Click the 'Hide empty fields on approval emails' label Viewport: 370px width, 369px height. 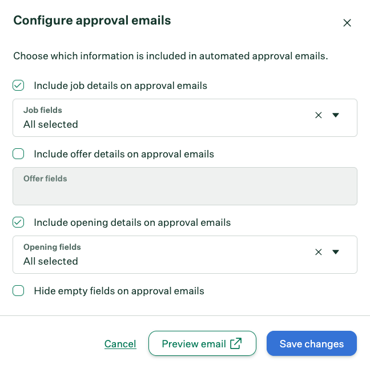(x=119, y=291)
